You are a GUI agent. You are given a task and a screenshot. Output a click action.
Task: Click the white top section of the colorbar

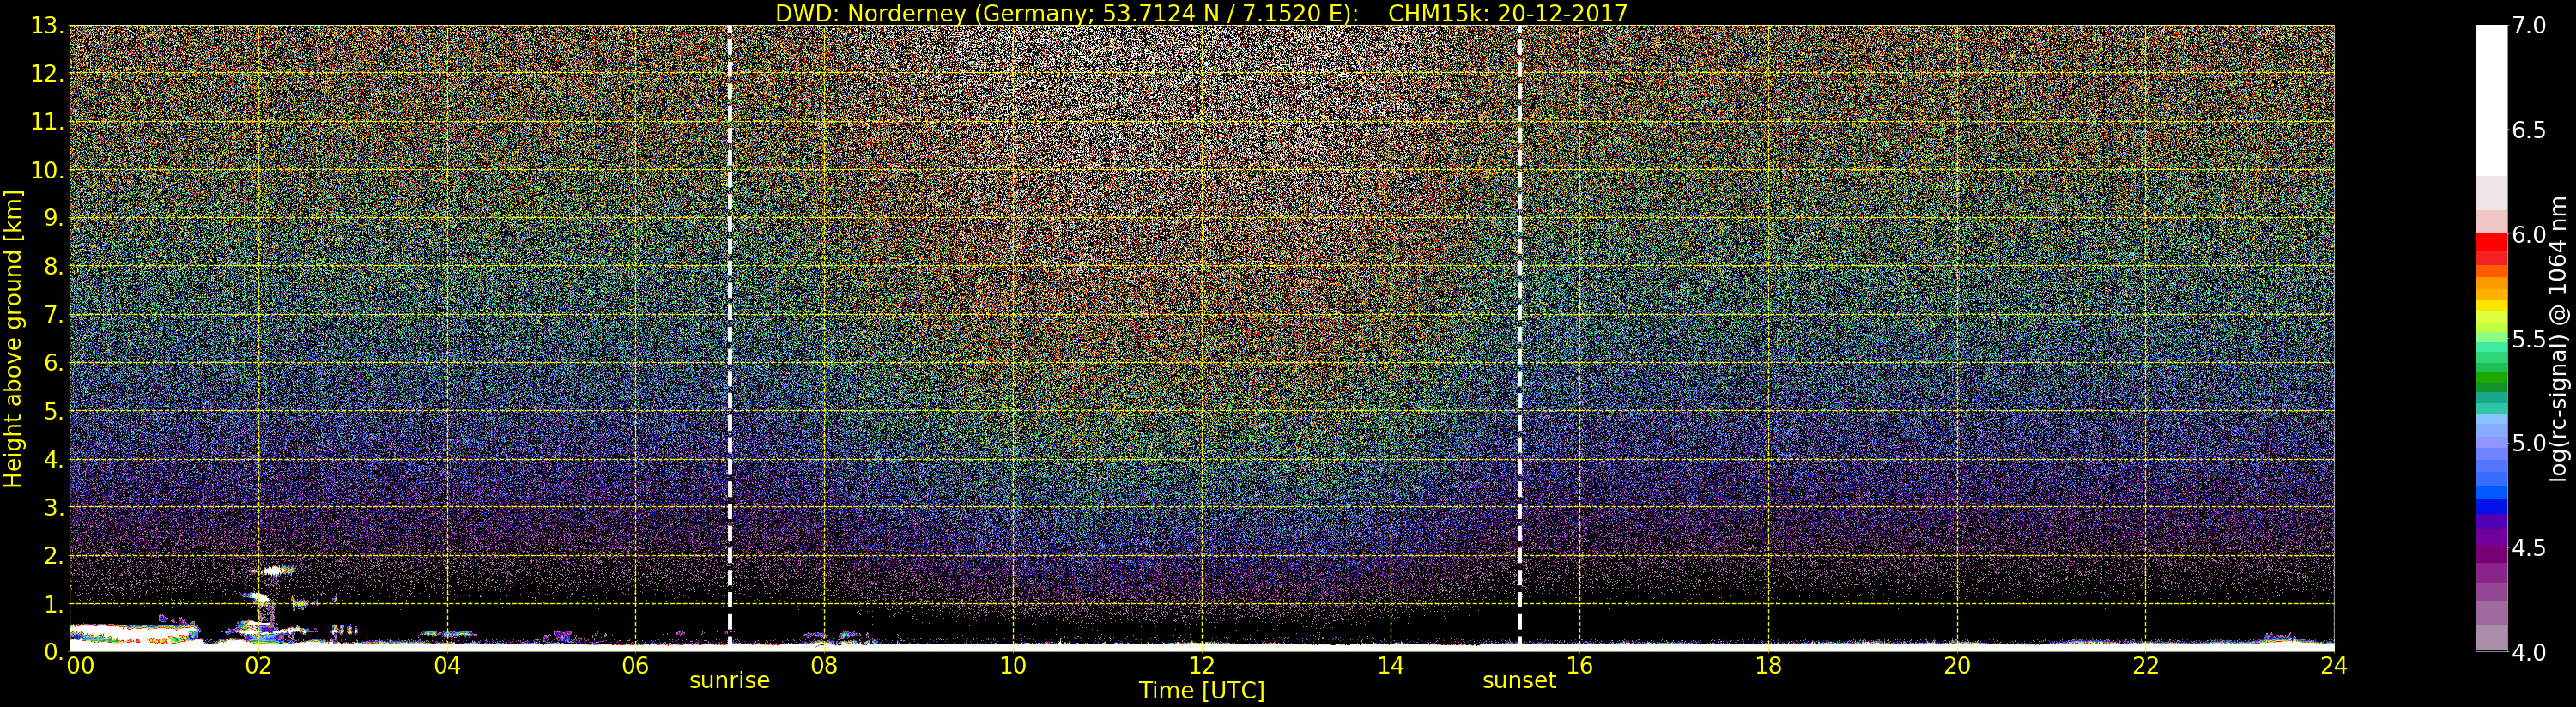(x=2491, y=100)
